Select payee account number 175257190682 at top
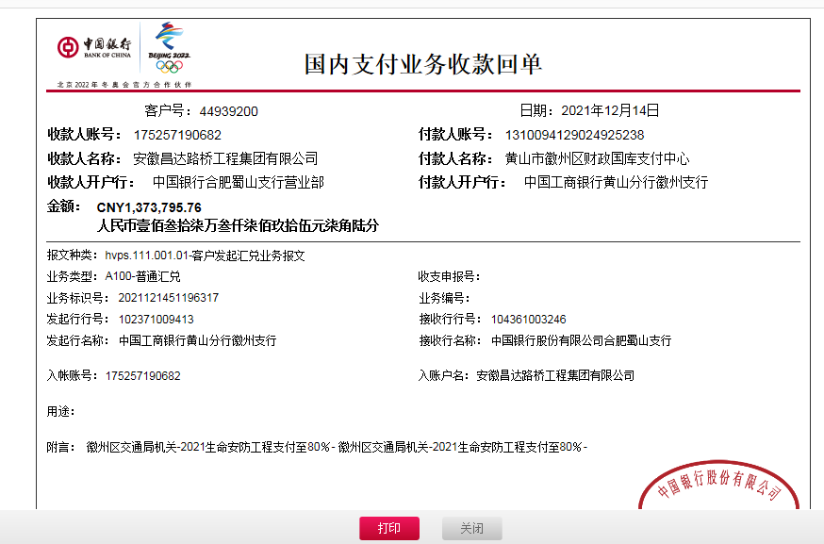Screen dimensions: 824x544 coord(177,135)
